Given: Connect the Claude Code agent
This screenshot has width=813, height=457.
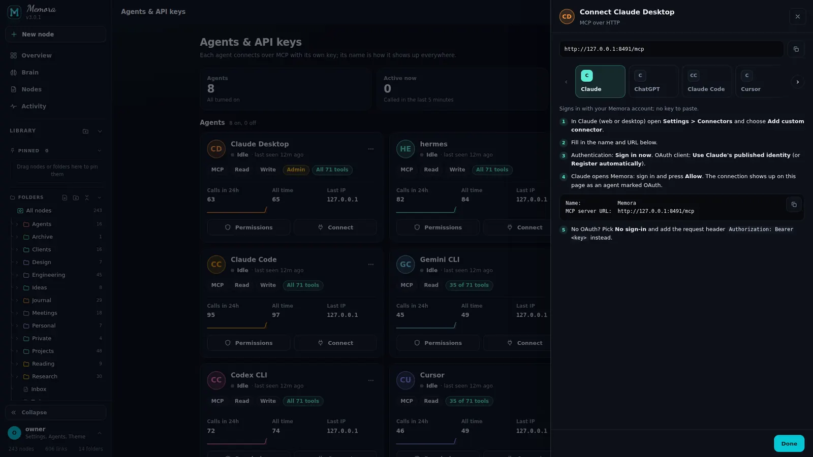Looking at the screenshot, I should coord(335,343).
